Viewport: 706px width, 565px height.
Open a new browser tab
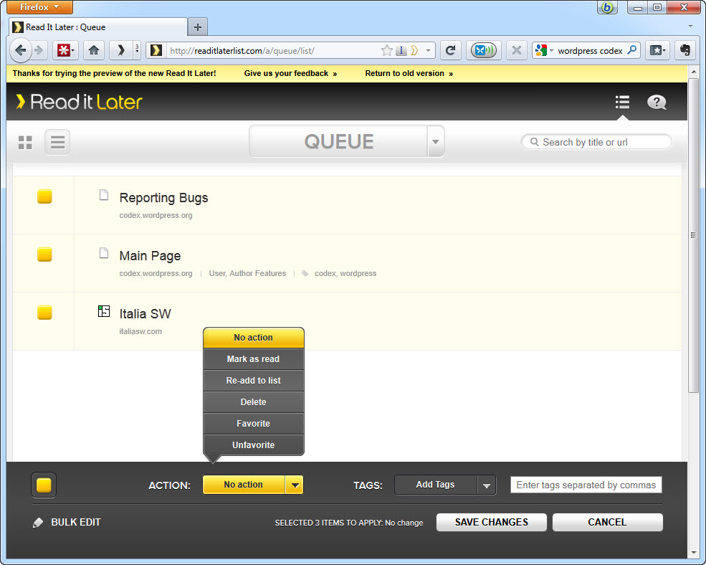click(197, 27)
